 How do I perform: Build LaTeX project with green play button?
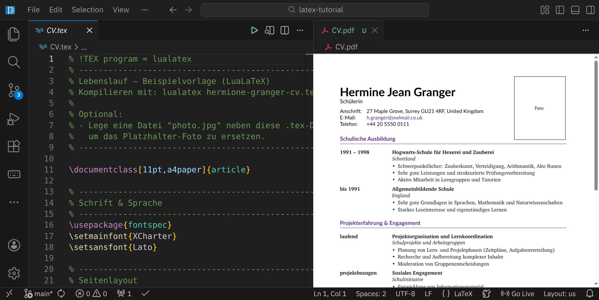point(254,30)
